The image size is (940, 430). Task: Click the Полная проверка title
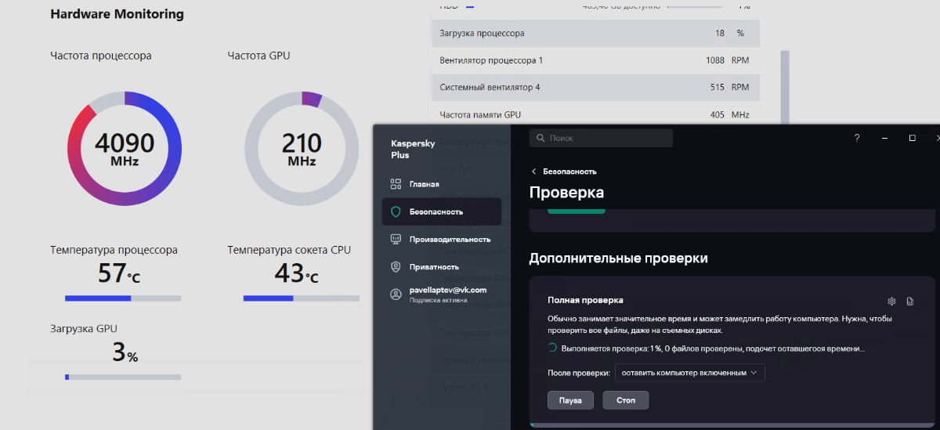[585, 299]
